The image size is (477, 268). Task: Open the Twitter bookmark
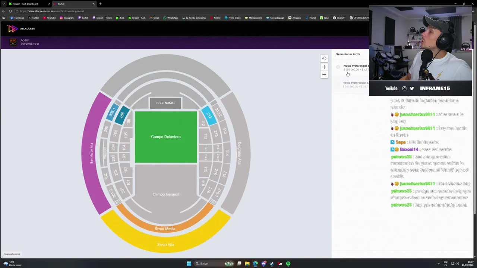coord(33,18)
